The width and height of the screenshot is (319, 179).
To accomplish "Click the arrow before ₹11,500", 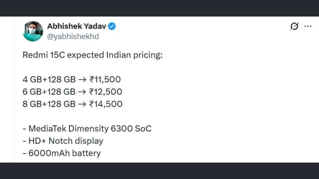I will click(82, 79).
